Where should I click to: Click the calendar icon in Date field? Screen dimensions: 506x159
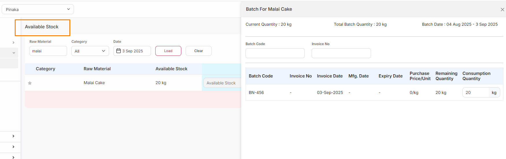click(x=119, y=51)
